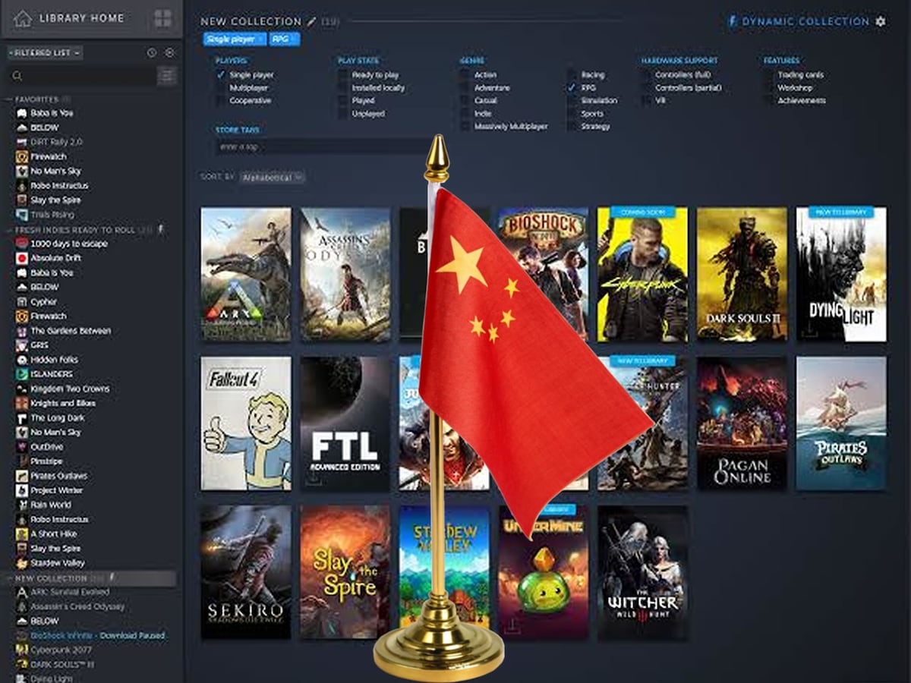Open Library Home via the house icon

pos(22,18)
